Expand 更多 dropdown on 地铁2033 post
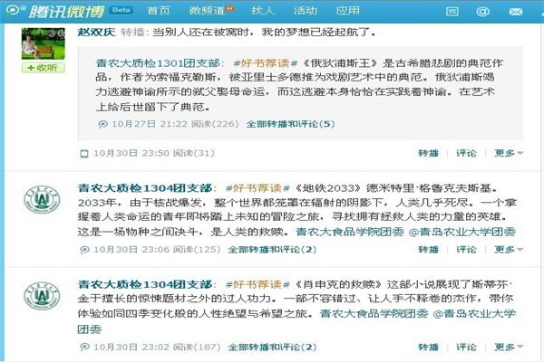 click(509, 250)
